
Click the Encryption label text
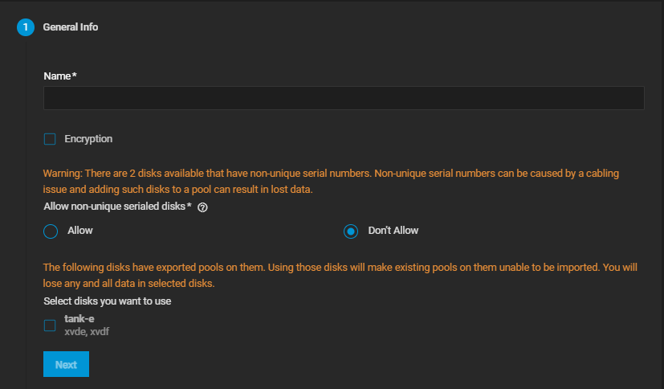[88, 139]
